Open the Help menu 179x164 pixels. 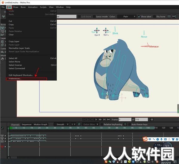click(x=68, y=7)
